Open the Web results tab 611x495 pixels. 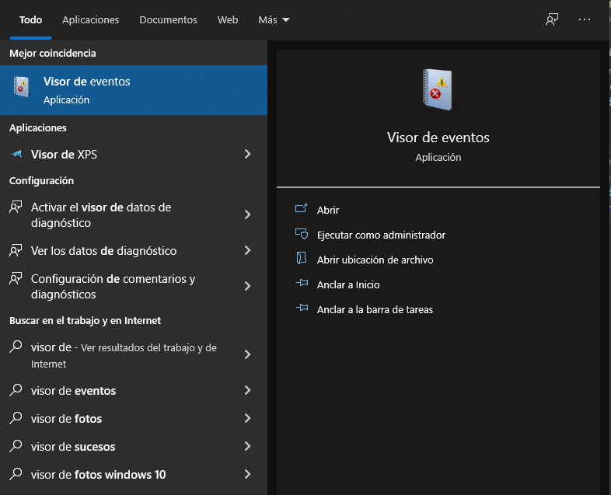(x=228, y=19)
